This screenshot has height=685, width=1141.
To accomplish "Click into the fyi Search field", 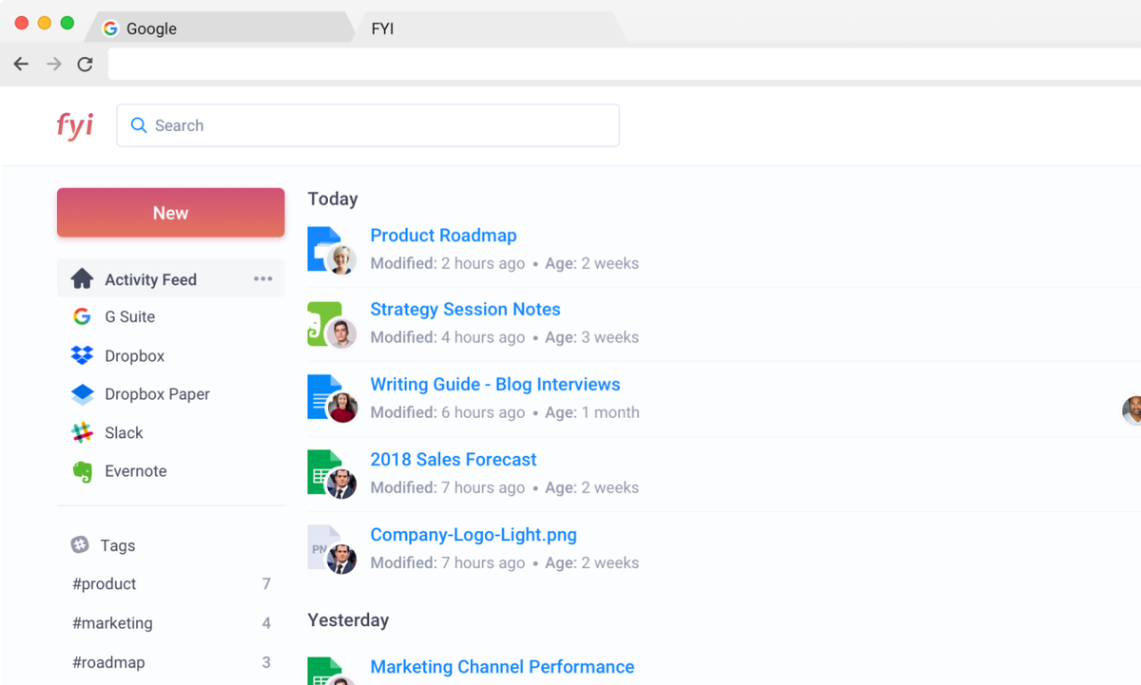I will point(368,125).
